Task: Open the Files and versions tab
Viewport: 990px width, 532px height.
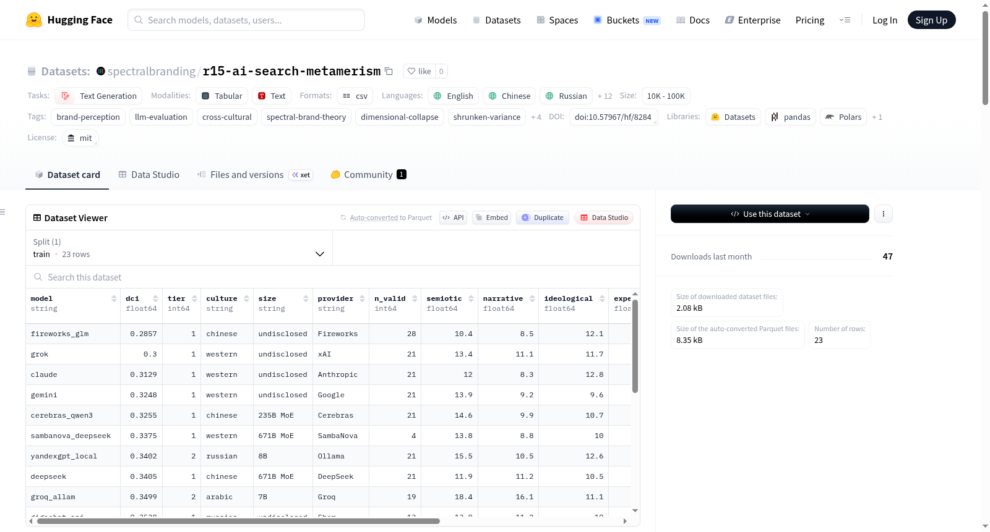Action: [x=254, y=175]
